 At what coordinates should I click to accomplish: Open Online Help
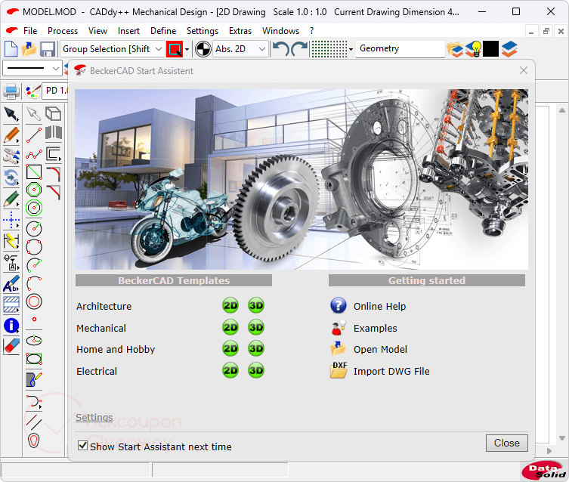pyautogui.click(x=379, y=307)
